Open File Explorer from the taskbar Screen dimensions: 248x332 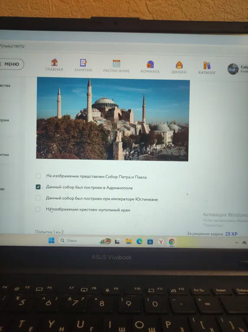(x=128, y=241)
